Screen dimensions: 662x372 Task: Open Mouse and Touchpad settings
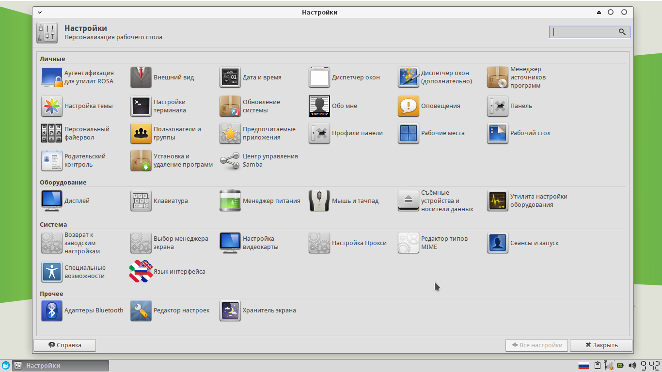[319, 201]
